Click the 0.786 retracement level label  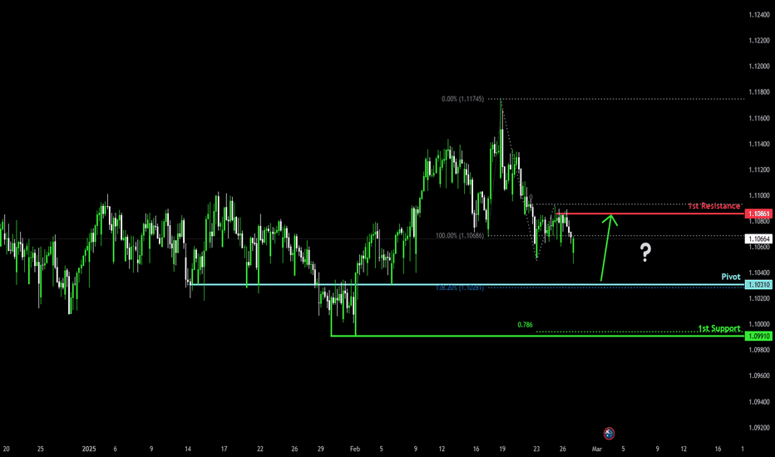[525, 325]
